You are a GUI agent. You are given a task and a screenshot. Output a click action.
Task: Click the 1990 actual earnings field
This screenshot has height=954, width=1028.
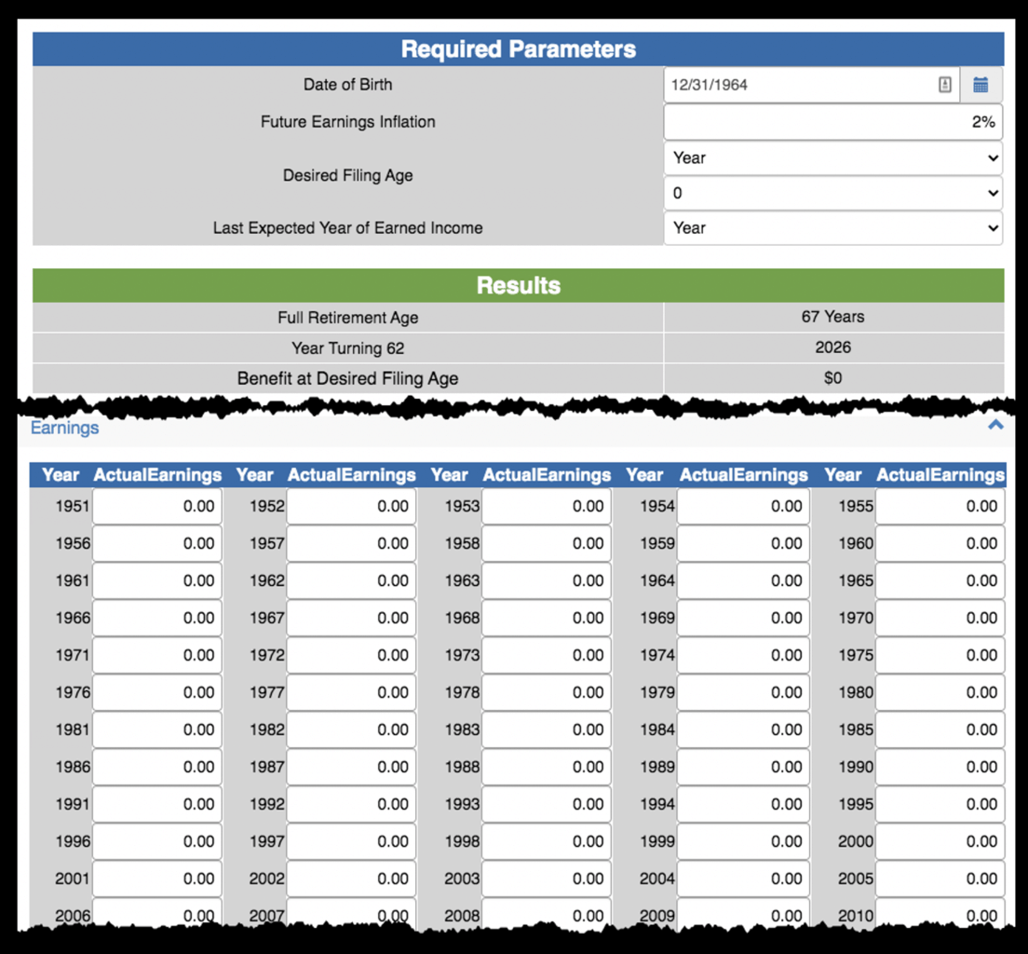tap(940, 767)
